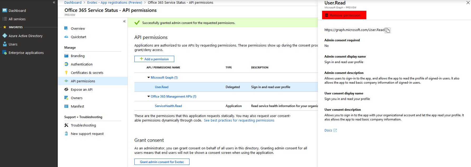
Task: Collapse the far-left portal sidebar
Action: click(54, 2)
